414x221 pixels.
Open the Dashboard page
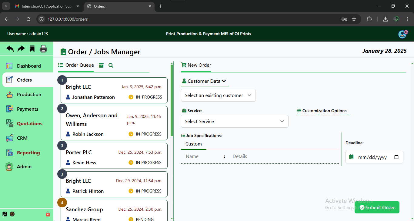click(27, 66)
